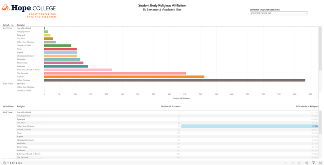324x165 pixels.
Task: Click the data table's vertical scrollbar
Action: point(320,121)
